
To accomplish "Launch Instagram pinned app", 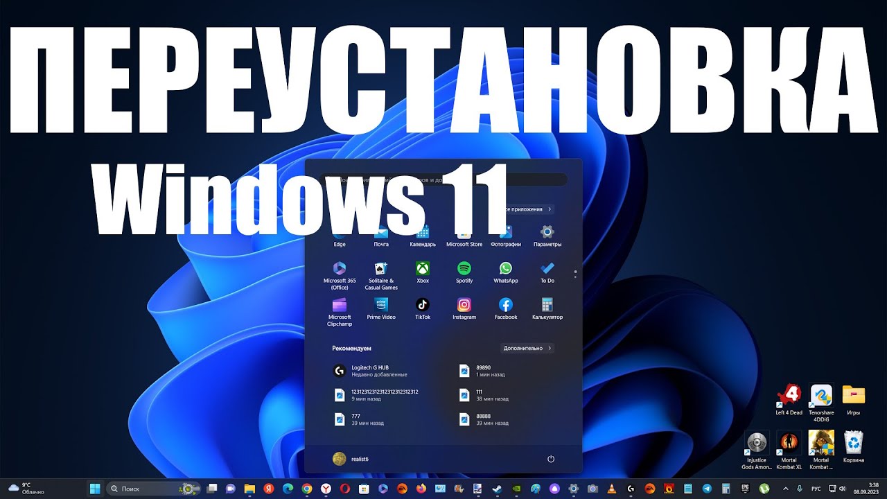I will [x=464, y=308].
